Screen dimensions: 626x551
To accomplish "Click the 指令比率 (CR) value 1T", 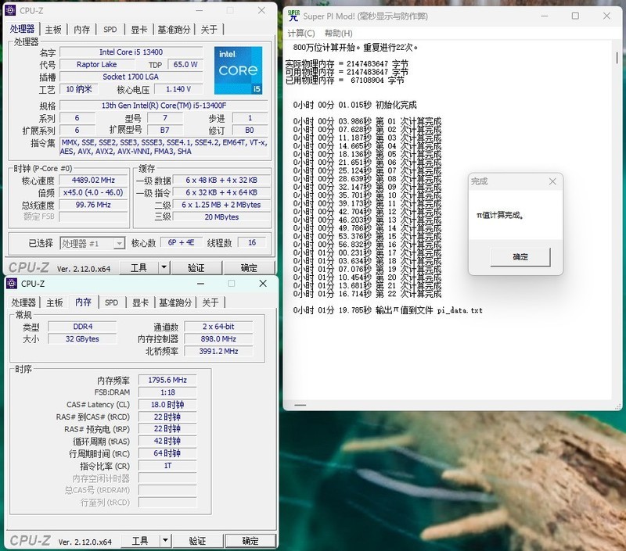I will click(x=167, y=466).
